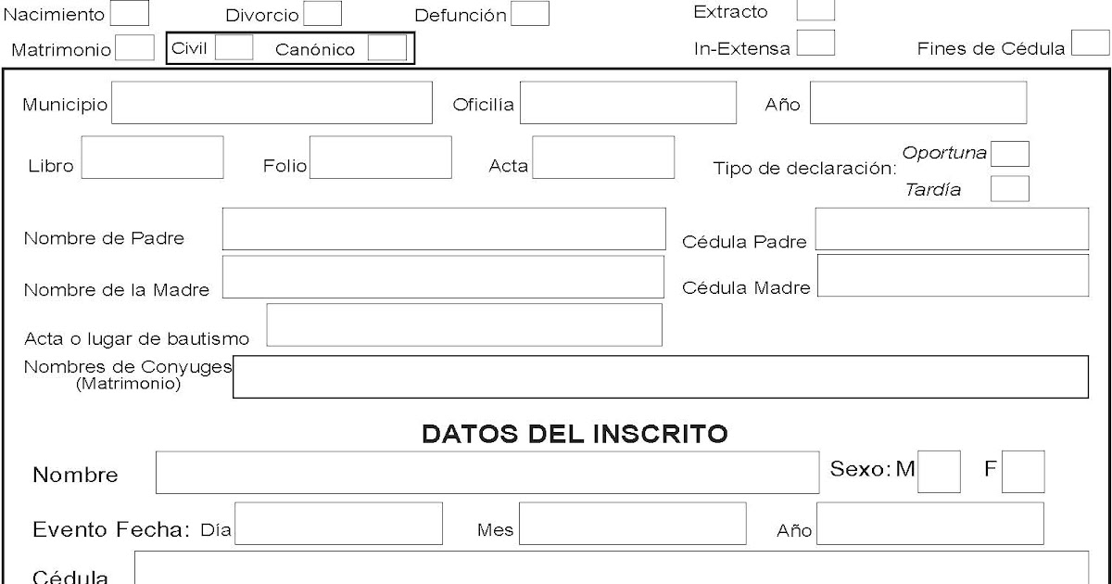Screen dimensions: 1112x584
Task: Mark the In-Extensa checkbox
Action: point(815,44)
